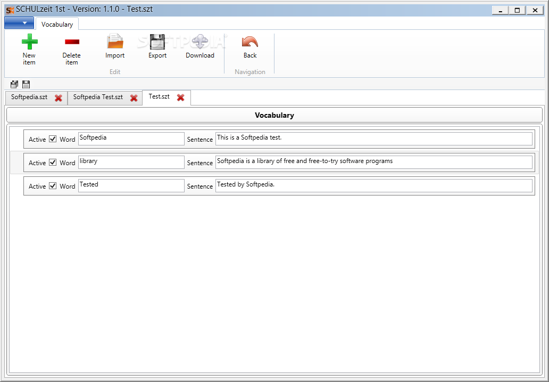Click the Download cloud icon
Image resolution: width=549 pixels, height=382 pixels.
coord(200,42)
